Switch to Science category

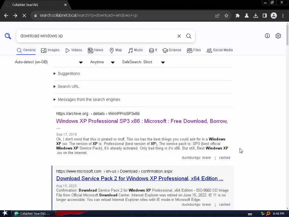[x=172, y=50]
